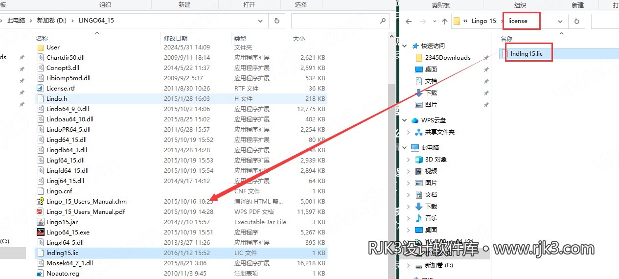Sort by 大小 column

[x=298, y=38]
